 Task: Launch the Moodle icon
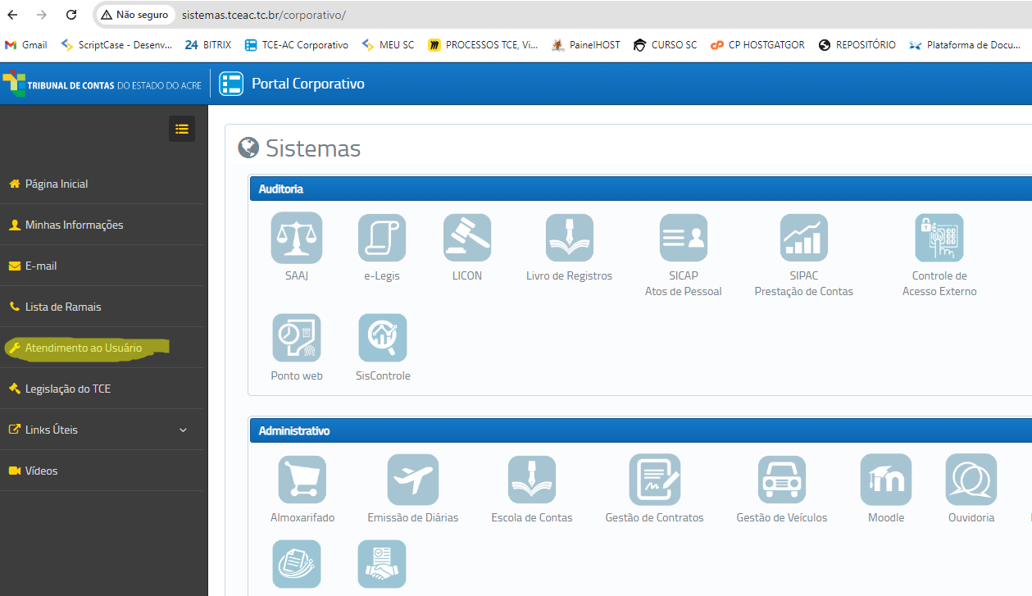pos(886,480)
